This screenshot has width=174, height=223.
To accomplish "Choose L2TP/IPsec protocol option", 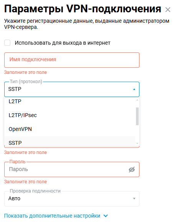I will point(70,115).
